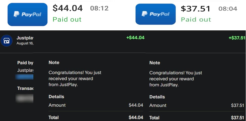Screen dimensions: 246x121
Task: Click the blurred blue payer email
Action: click(x=25, y=77)
